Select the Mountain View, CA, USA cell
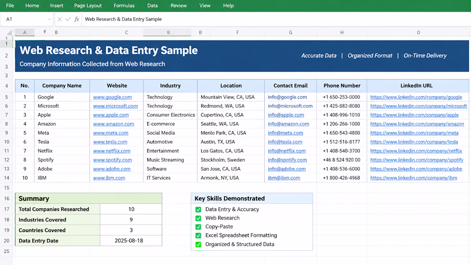Image resolution: width=471 pixels, height=265 pixels. point(231,97)
